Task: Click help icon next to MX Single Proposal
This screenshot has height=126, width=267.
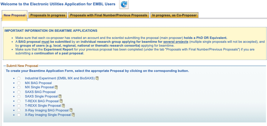Action: [x=56, y=87]
